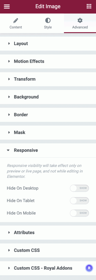Screen dimensions: 96x280
Task: Click the Royal Addons R badge
Action: [x=89, y=268]
